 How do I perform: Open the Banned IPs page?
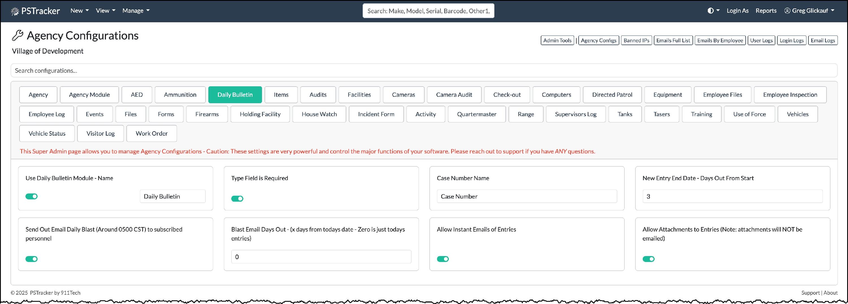[x=637, y=40]
